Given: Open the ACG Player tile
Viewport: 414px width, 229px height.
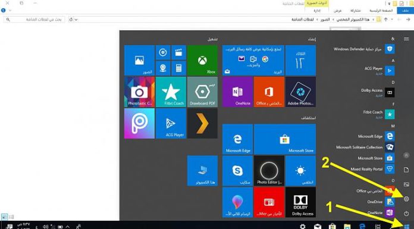Looking at the screenshot, I should (171, 123).
